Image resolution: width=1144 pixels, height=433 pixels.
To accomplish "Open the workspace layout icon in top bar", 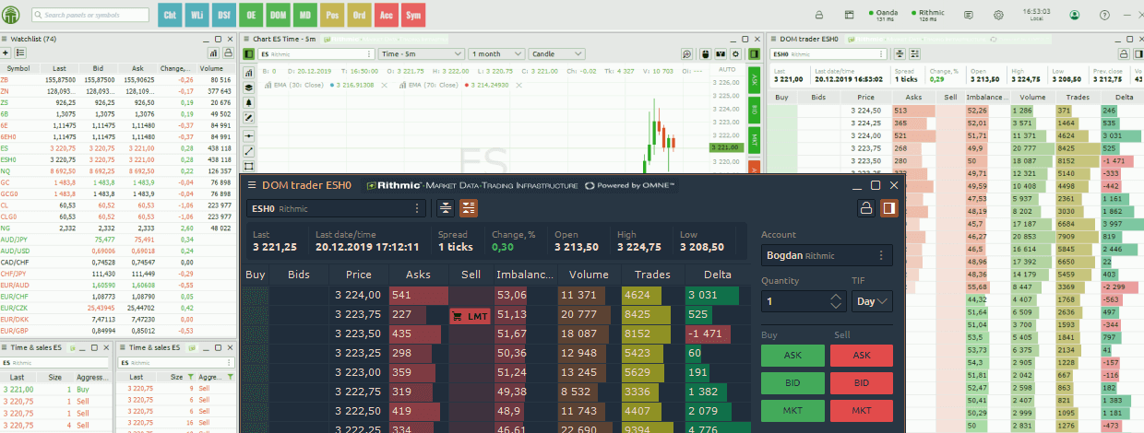I will (x=849, y=15).
